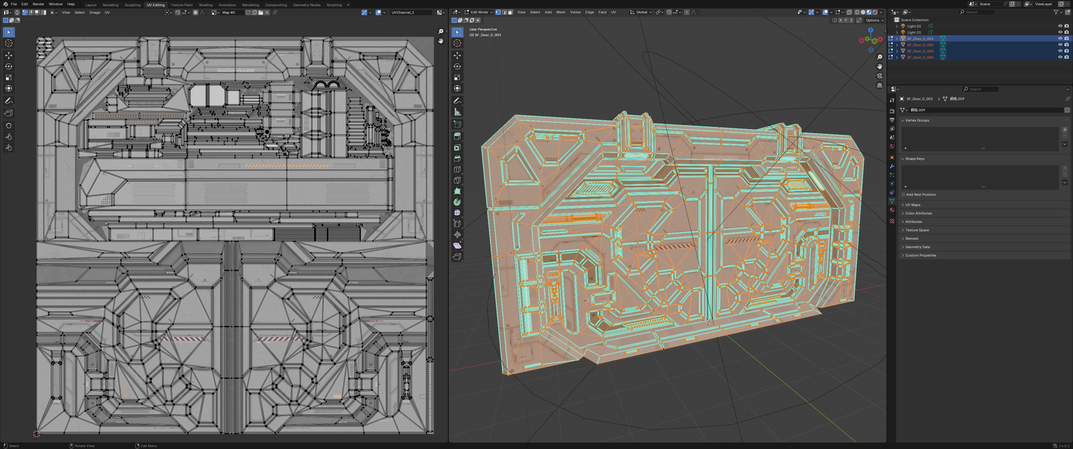The height and width of the screenshot is (449, 1073).
Task: Choose the Annotate tool in UV editor
Action: pos(9,101)
